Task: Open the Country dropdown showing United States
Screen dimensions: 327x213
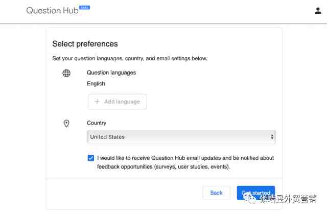Action: pos(181,137)
